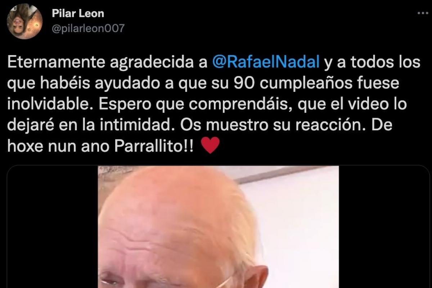Open the tweet's three-dot more options menu
432x288 pixels.
tap(422, 13)
